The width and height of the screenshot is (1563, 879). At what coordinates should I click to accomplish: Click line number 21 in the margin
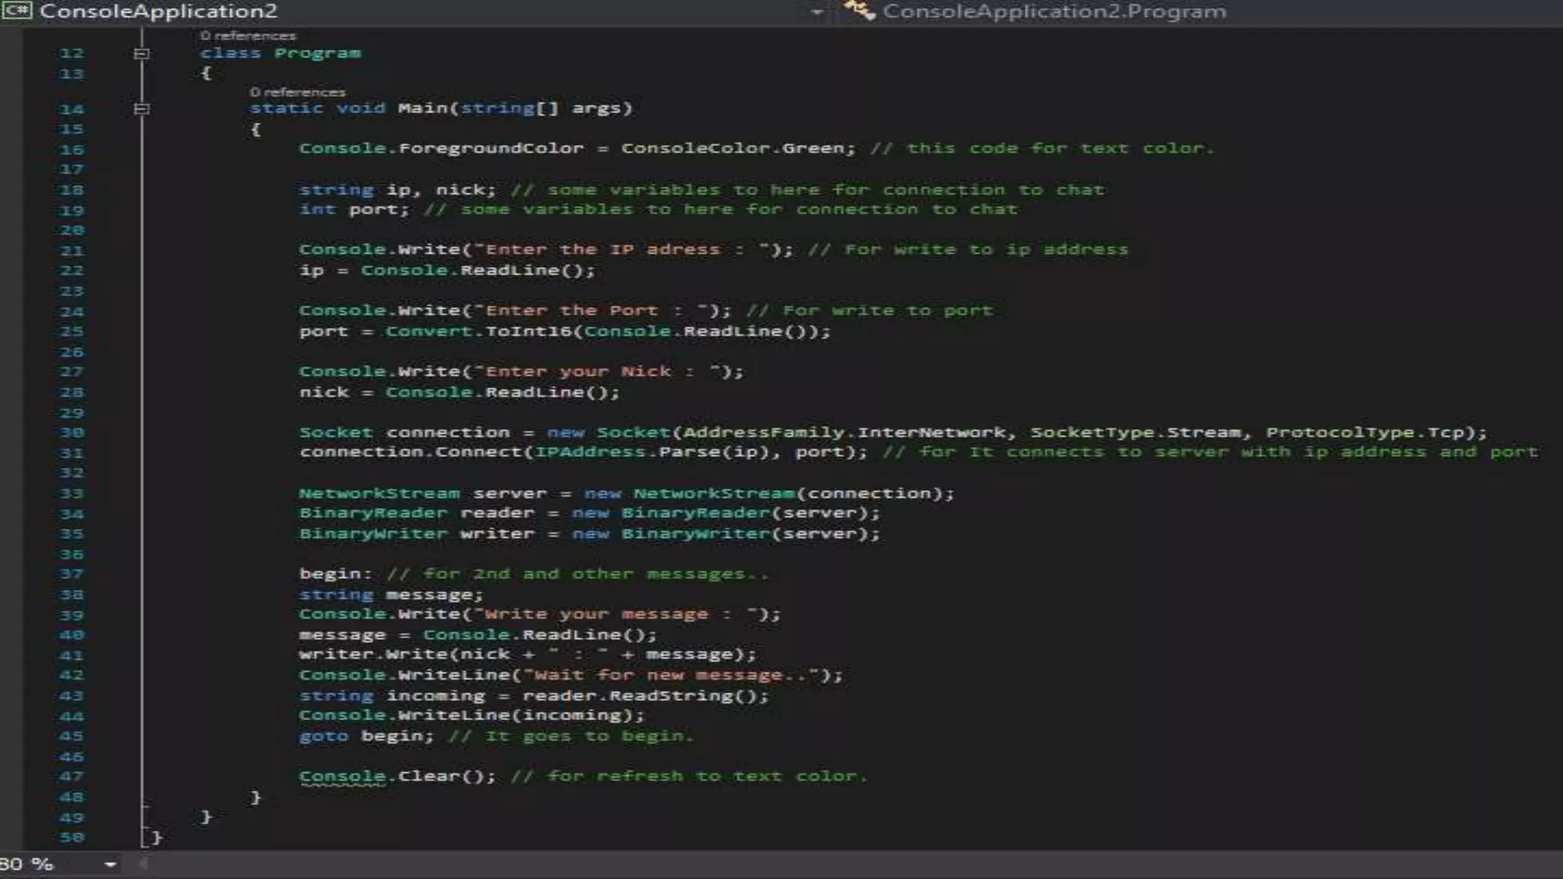coord(72,250)
